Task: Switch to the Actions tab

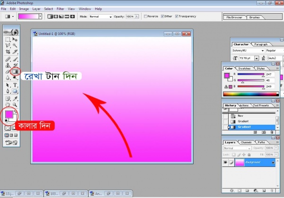Action: click(x=244, y=105)
